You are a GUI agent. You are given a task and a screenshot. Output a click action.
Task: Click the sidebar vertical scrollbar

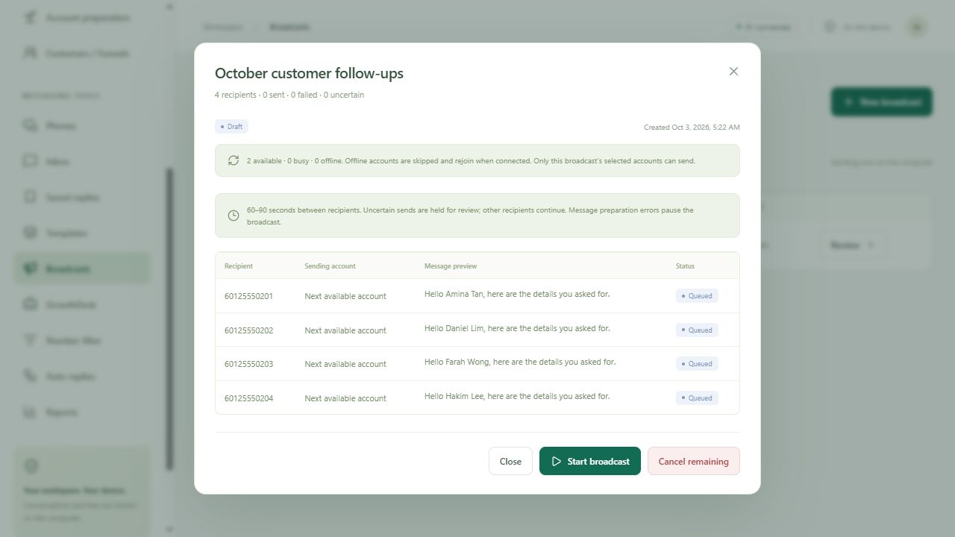point(169,319)
